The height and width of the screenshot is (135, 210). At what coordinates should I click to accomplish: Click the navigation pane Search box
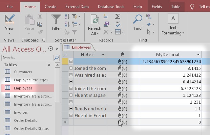tap(25, 58)
